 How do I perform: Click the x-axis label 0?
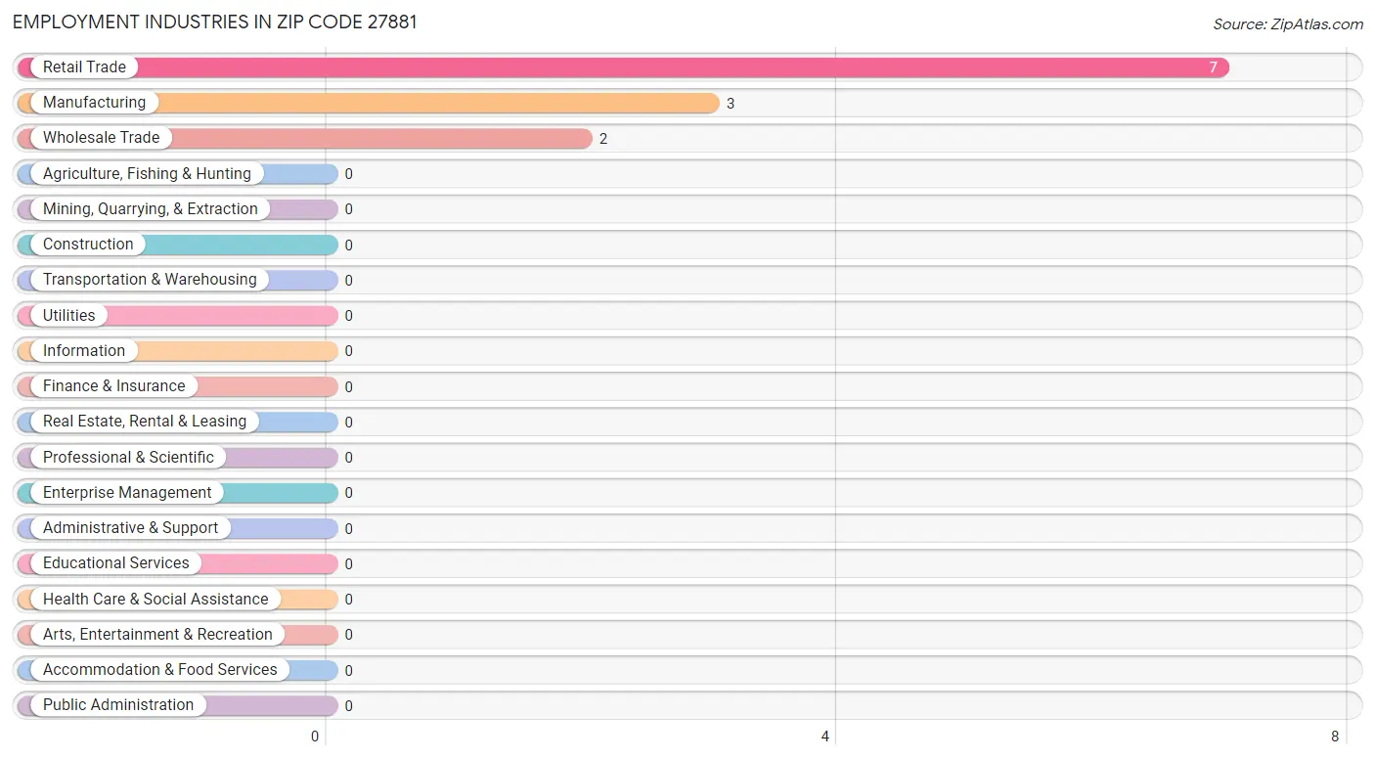[315, 737]
